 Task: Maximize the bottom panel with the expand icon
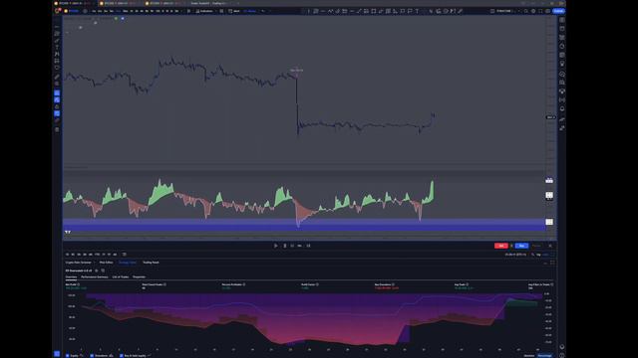(x=552, y=263)
